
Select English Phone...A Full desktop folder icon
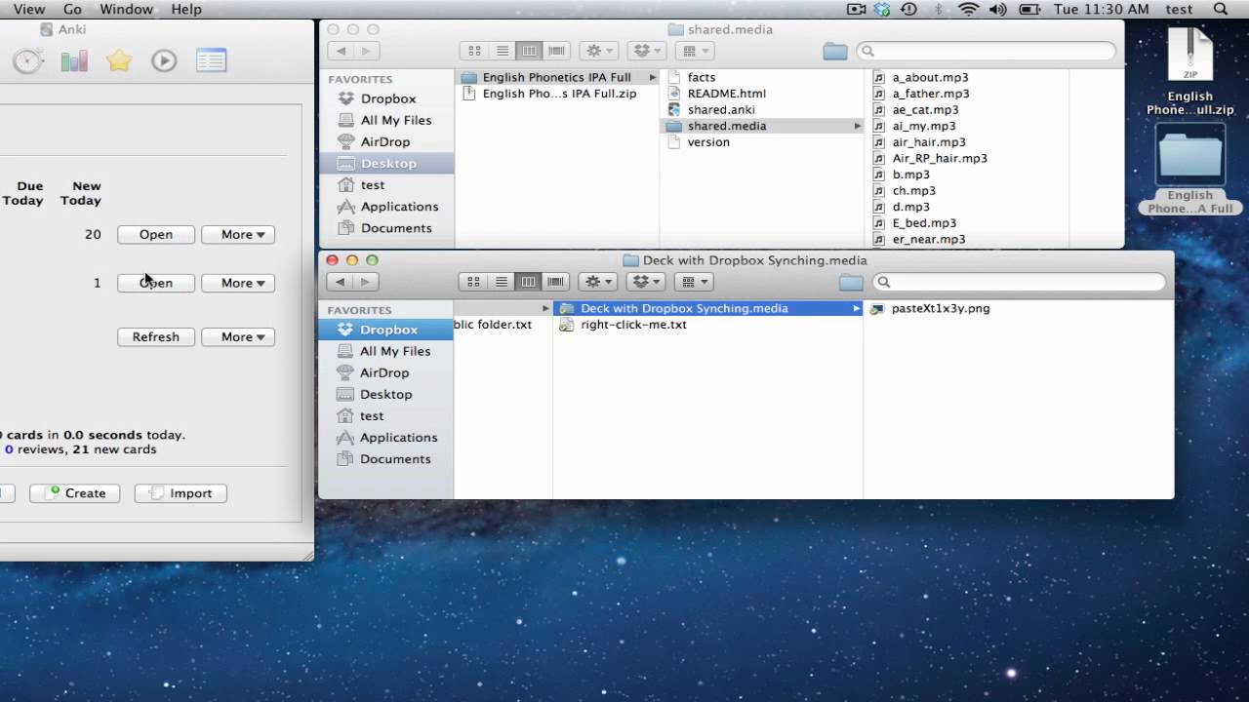click(x=1190, y=171)
